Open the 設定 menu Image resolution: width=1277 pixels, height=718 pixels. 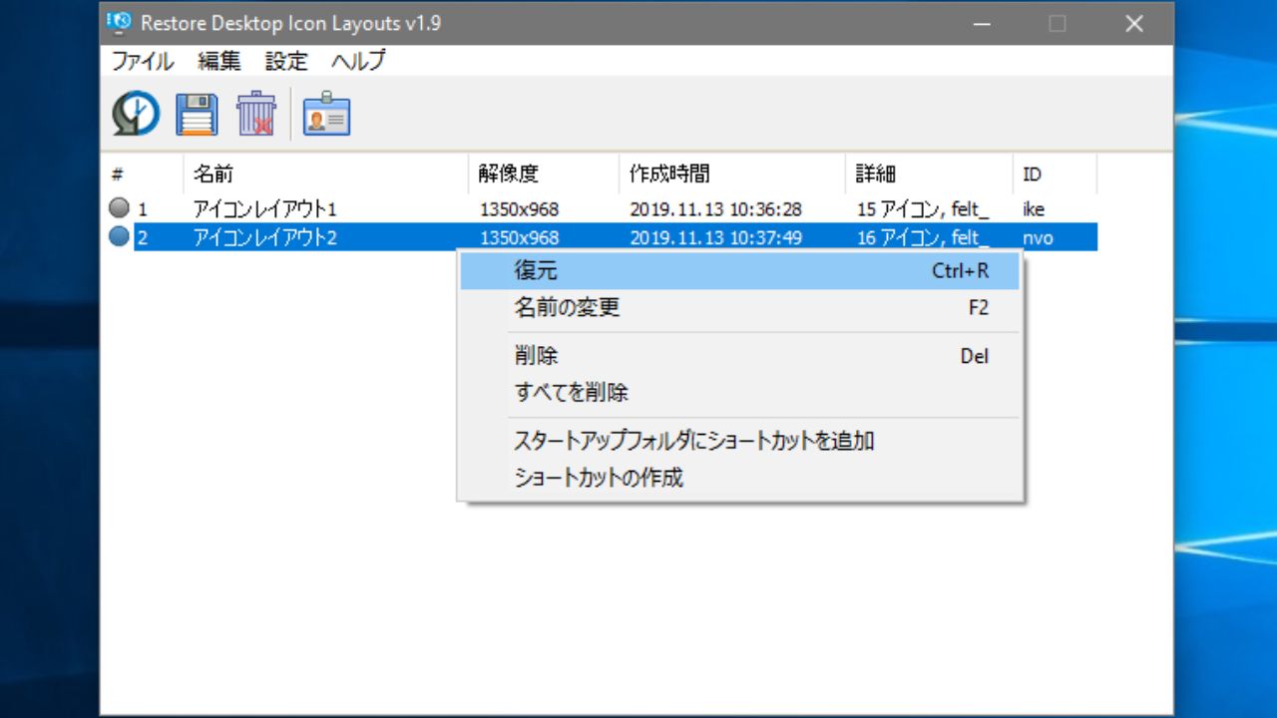286,61
